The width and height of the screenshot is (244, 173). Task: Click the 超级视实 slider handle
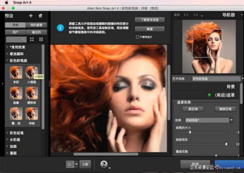tap(227, 144)
